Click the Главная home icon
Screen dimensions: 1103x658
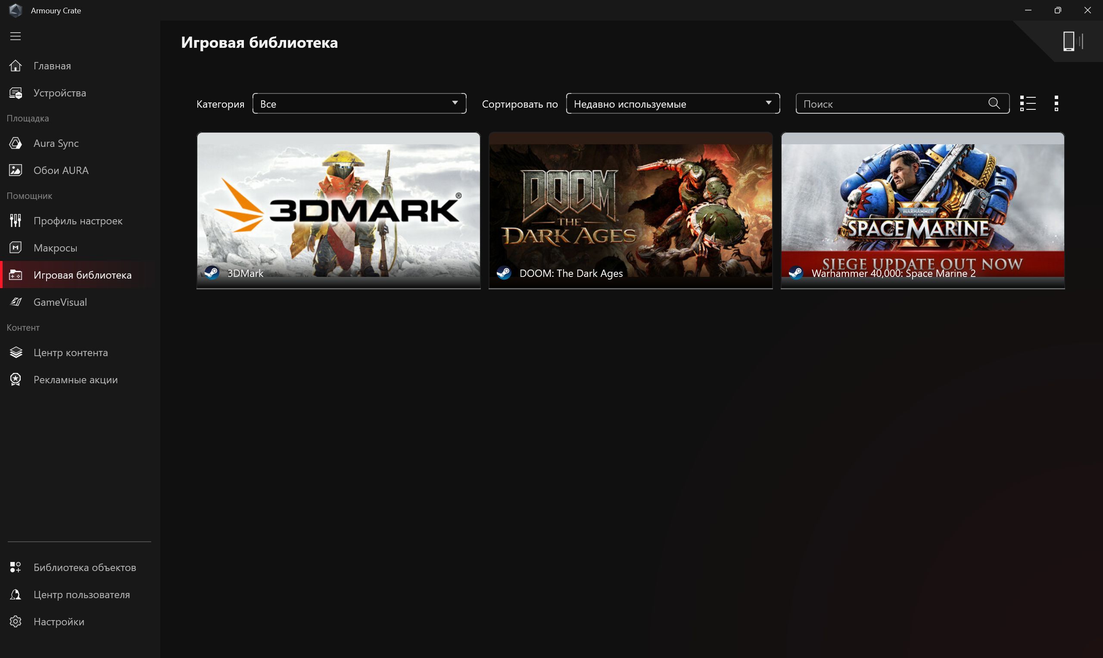pyautogui.click(x=16, y=65)
